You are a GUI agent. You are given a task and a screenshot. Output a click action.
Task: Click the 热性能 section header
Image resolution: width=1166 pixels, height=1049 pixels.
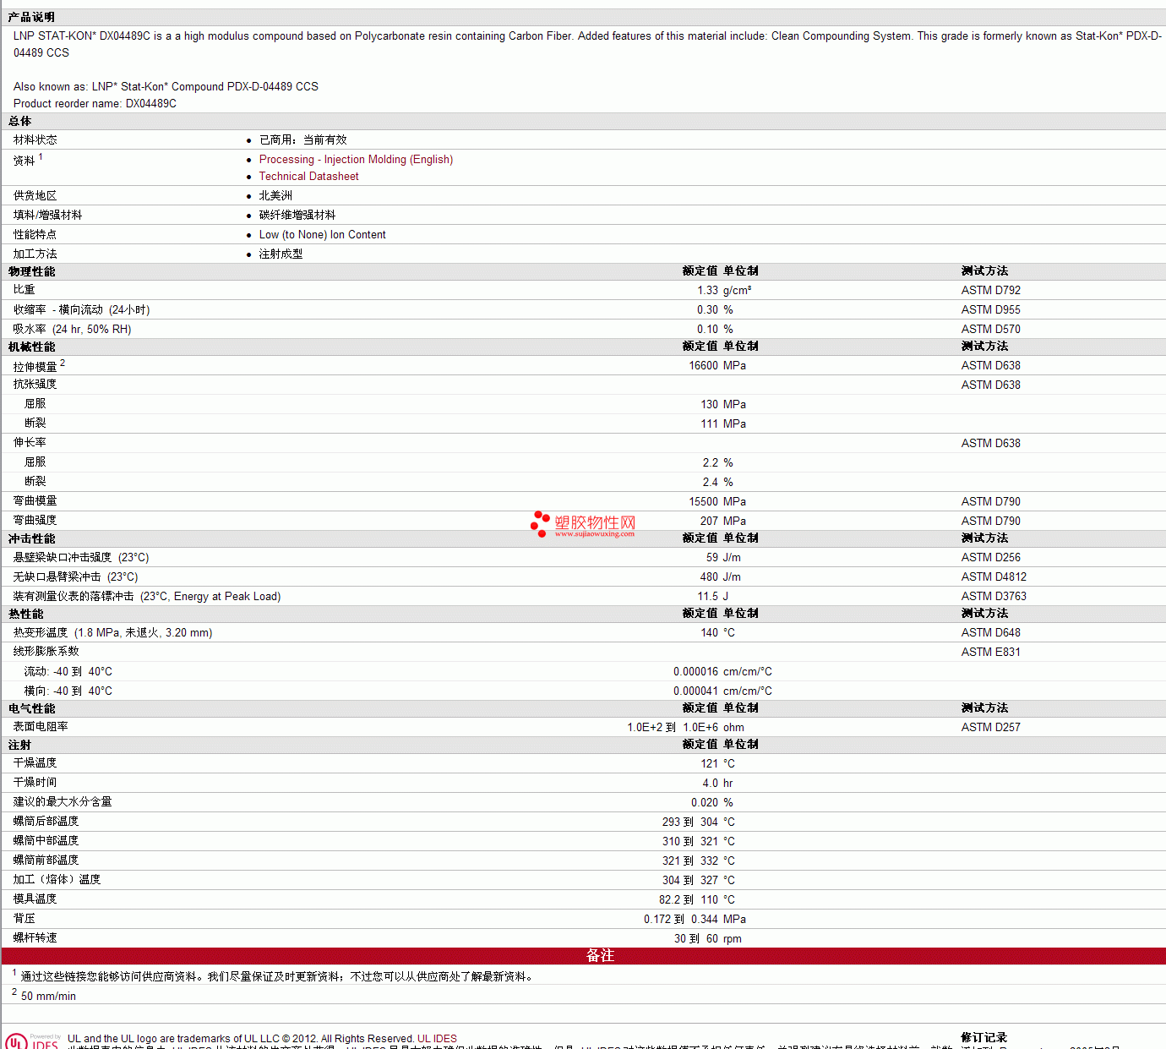26,614
